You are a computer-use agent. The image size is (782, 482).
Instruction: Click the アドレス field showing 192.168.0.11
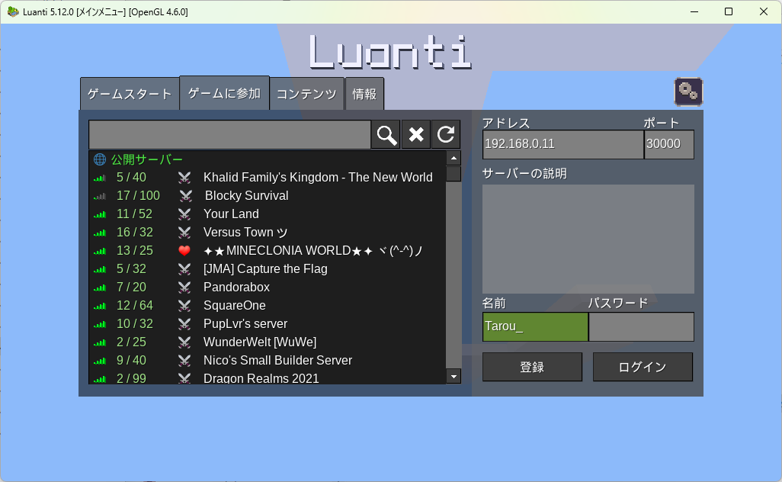(563, 144)
